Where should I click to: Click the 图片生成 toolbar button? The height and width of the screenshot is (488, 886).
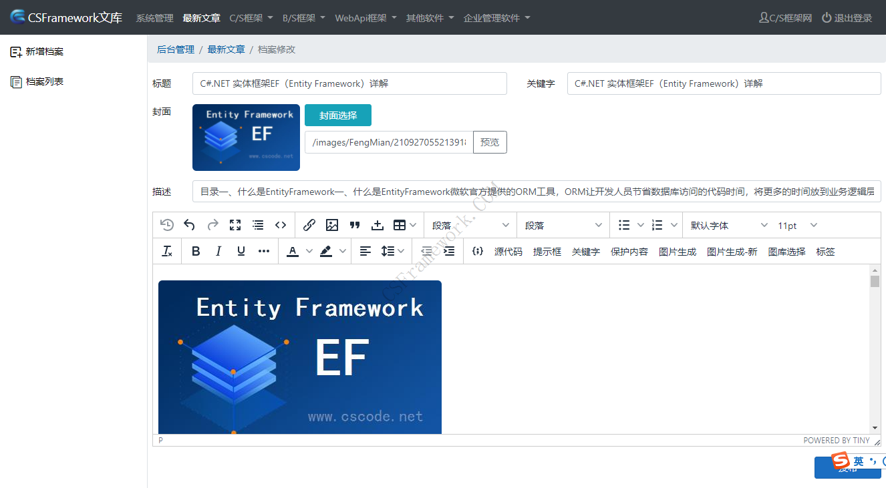point(678,252)
